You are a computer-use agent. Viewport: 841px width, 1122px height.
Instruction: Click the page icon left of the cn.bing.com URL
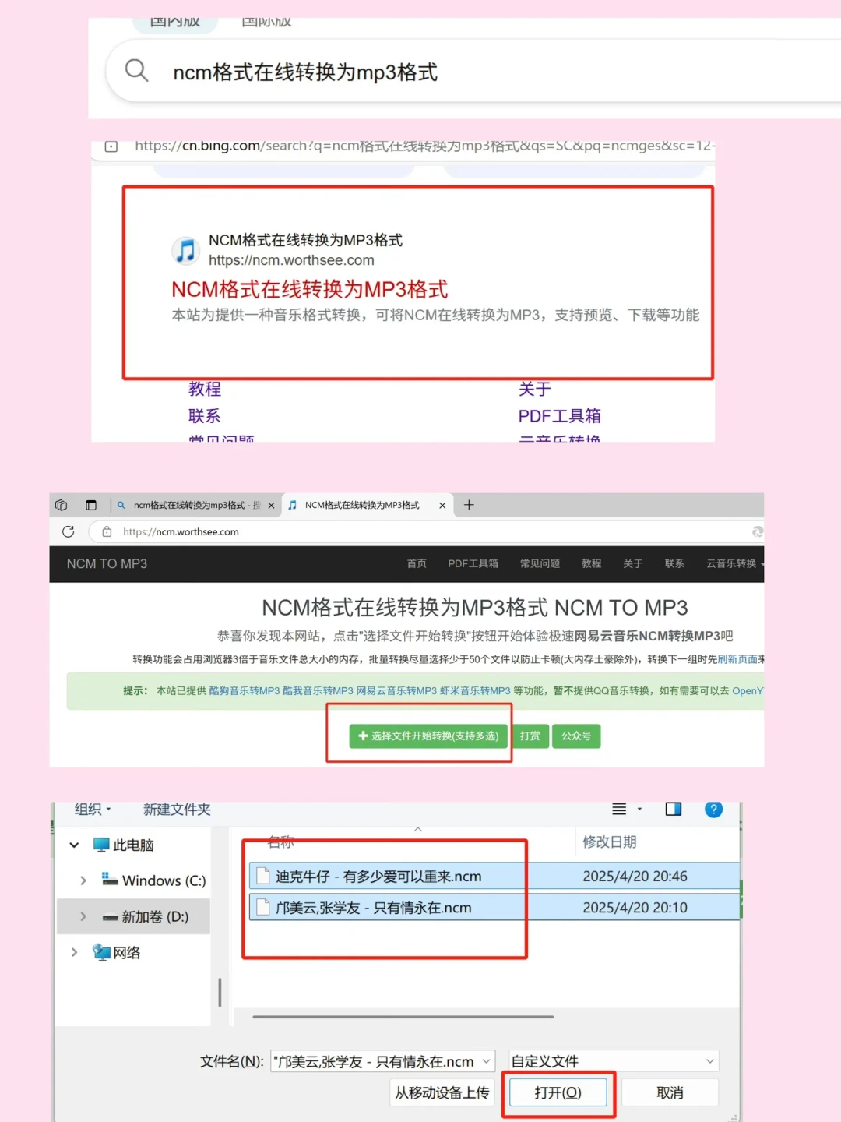click(x=111, y=146)
